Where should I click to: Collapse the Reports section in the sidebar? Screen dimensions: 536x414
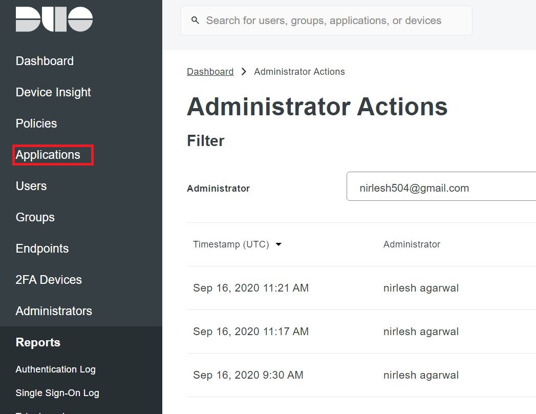click(38, 342)
